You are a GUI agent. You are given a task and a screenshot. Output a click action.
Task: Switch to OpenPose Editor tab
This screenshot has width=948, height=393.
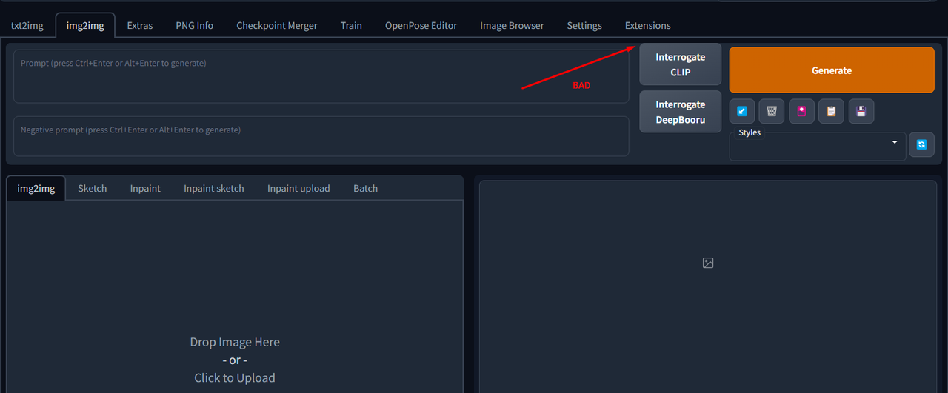pos(421,25)
